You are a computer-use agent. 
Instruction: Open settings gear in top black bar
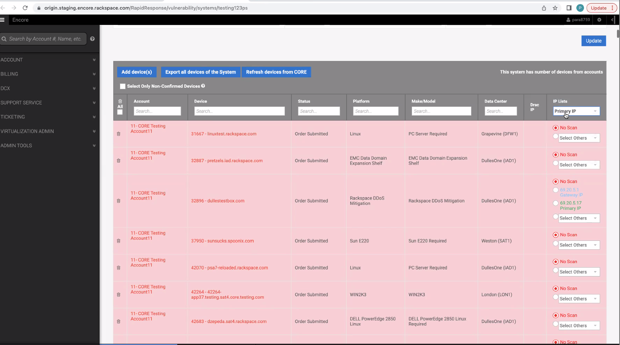tap(599, 20)
